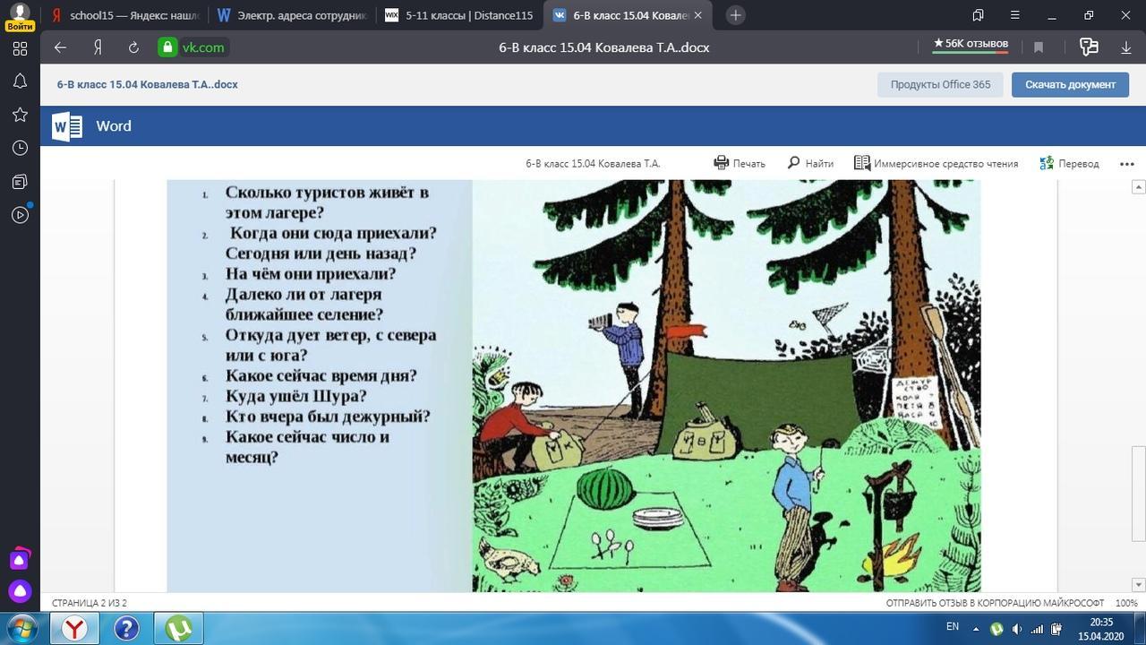Open browser downloads arrow

point(1126,47)
